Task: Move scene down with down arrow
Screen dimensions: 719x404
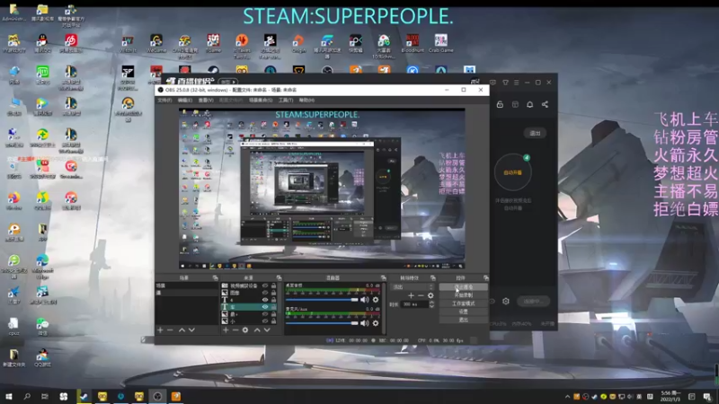Action: coord(191,329)
